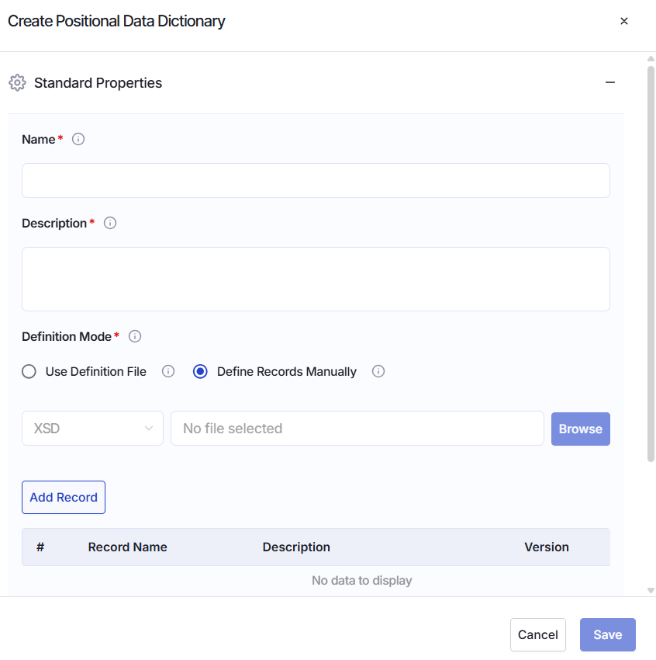This screenshot has width=656, height=660.
Task: View info about Use Definition File option
Action: click(x=168, y=371)
